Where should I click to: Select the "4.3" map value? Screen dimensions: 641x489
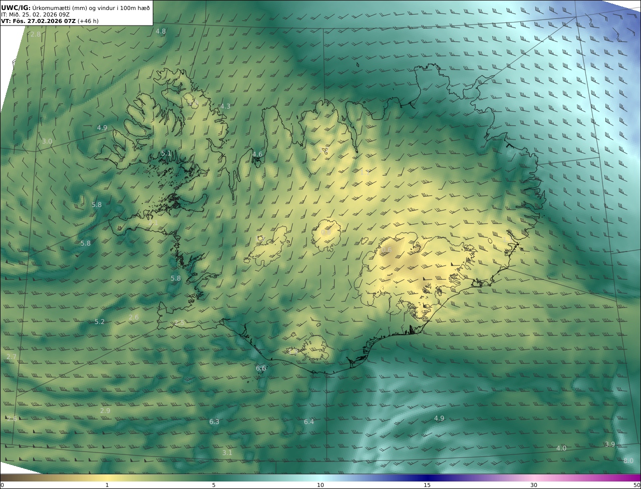pos(225,106)
